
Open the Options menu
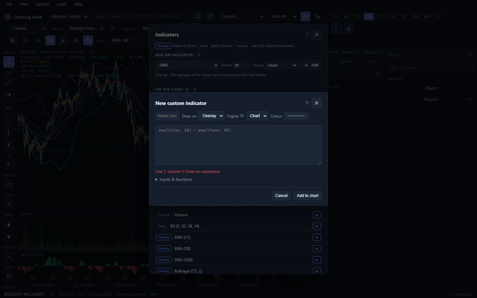[42, 4]
